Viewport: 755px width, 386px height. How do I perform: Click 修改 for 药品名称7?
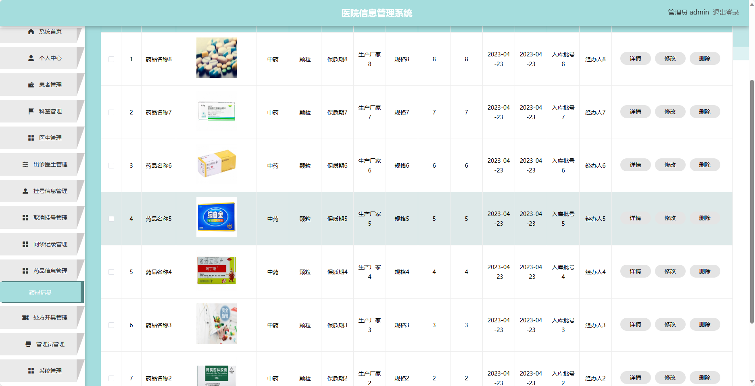coord(670,112)
